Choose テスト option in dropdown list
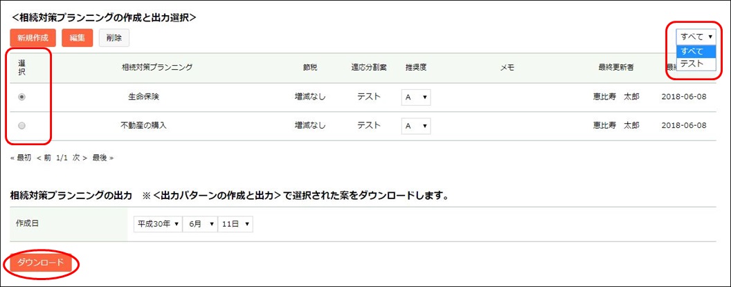Viewport: 731px width, 287px height. point(696,64)
